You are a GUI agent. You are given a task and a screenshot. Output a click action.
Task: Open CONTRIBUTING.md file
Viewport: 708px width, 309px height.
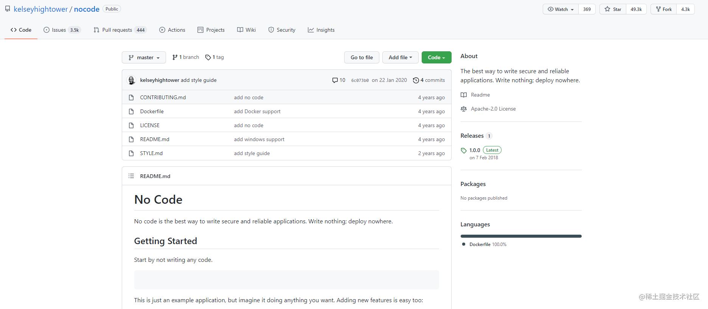[163, 97]
